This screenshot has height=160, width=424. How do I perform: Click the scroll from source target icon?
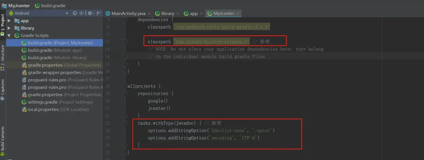tap(75, 13)
